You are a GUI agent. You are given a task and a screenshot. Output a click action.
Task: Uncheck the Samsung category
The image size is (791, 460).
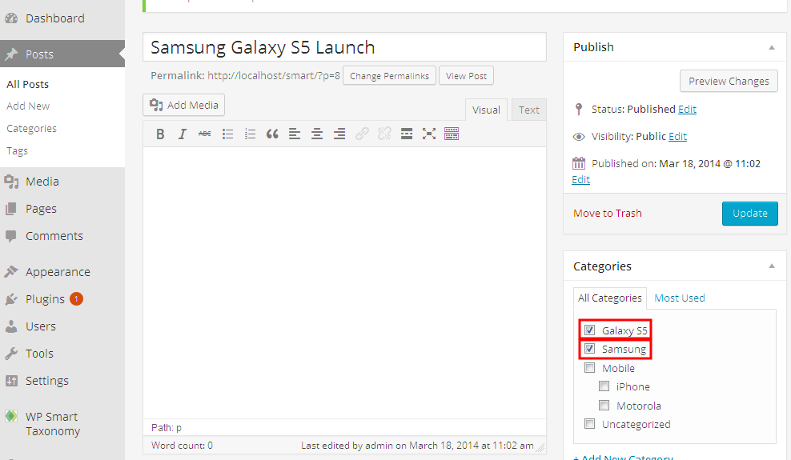click(x=589, y=349)
